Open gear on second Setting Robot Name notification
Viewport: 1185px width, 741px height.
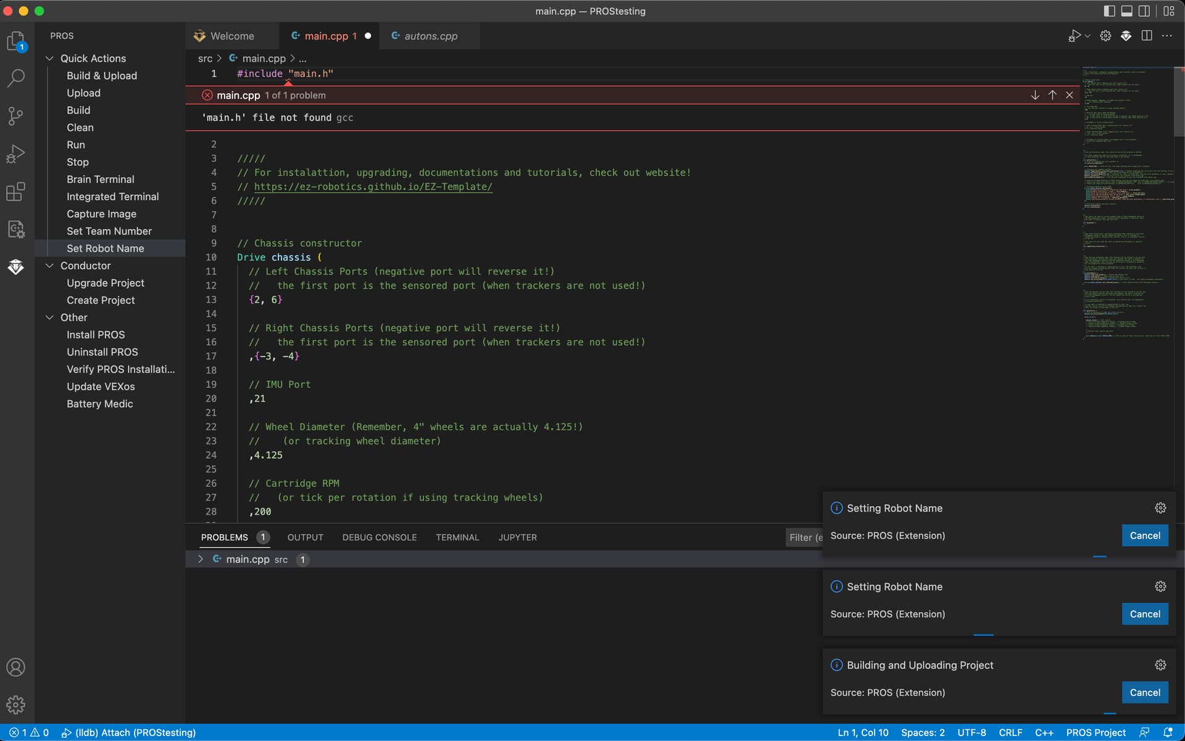[x=1160, y=586]
